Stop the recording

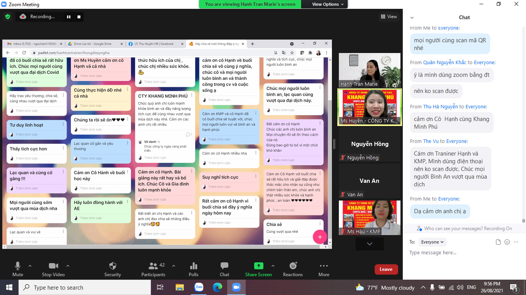pyautogui.click(x=79, y=17)
